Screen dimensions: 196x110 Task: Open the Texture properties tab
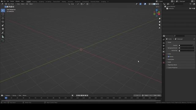coord(164,63)
